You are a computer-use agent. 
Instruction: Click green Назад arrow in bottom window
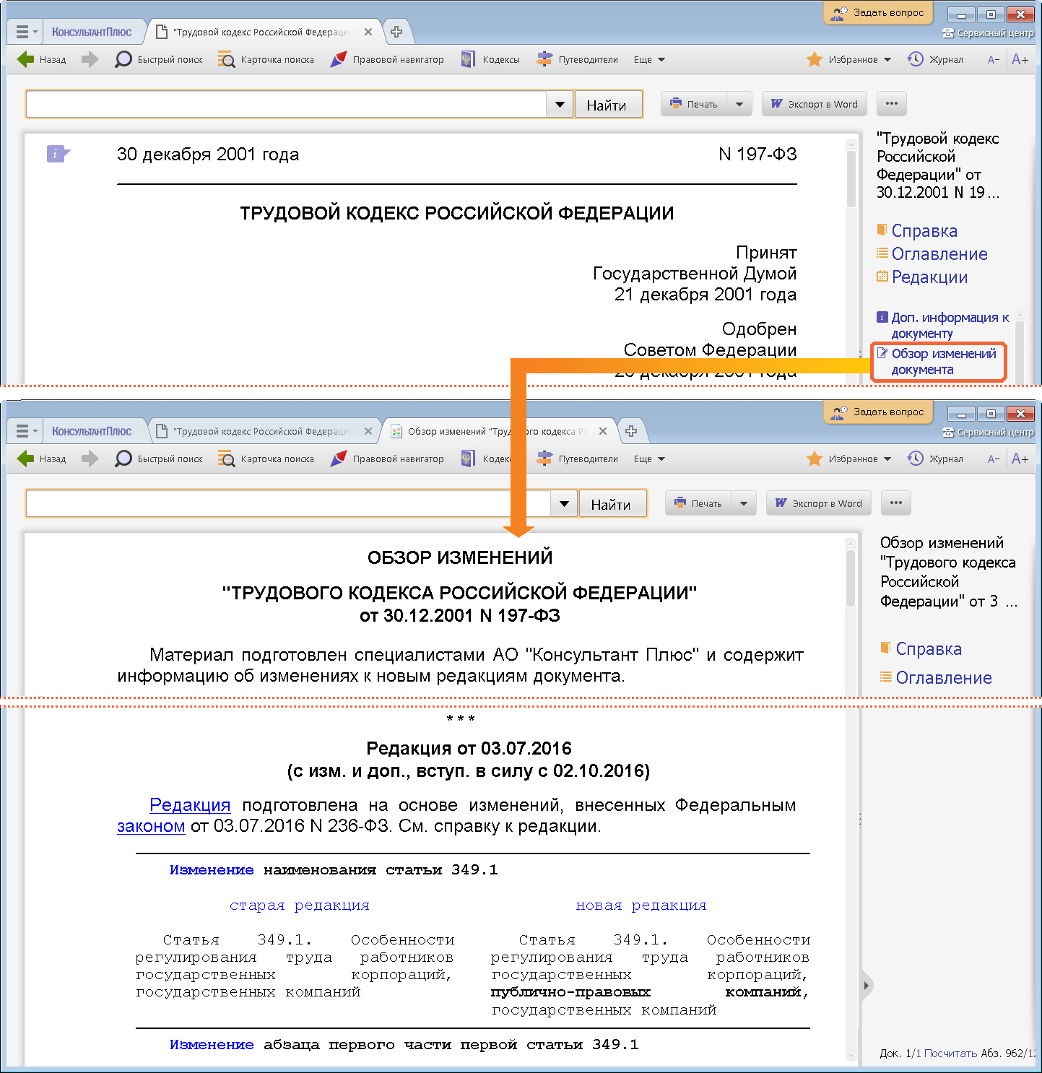(26, 459)
